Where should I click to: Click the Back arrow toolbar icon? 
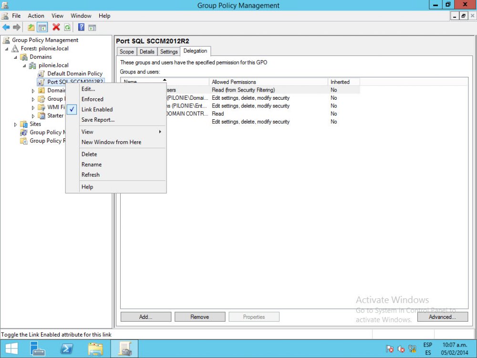click(6, 27)
